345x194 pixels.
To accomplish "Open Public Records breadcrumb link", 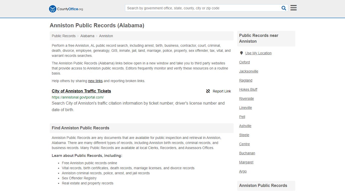I will click(x=64, y=36).
